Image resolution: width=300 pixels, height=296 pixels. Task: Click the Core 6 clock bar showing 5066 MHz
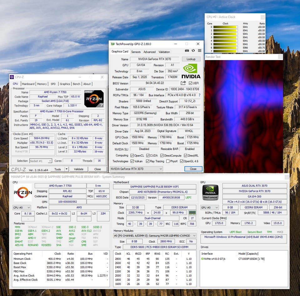coord(225,48)
